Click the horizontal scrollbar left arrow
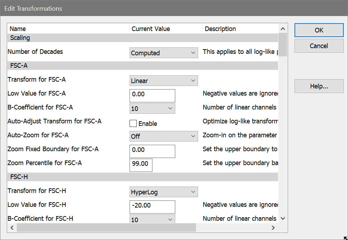348x240 pixels. [x=12, y=228]
